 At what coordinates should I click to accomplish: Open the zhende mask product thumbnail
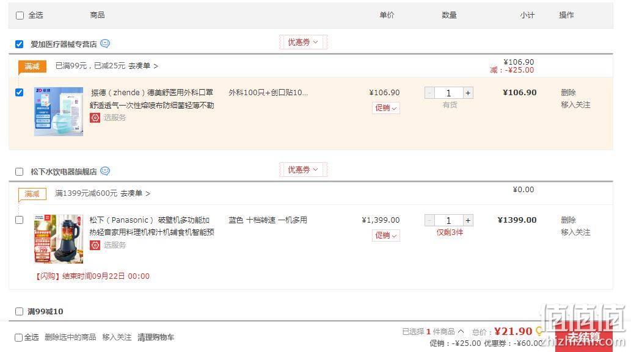click(59, 111)
